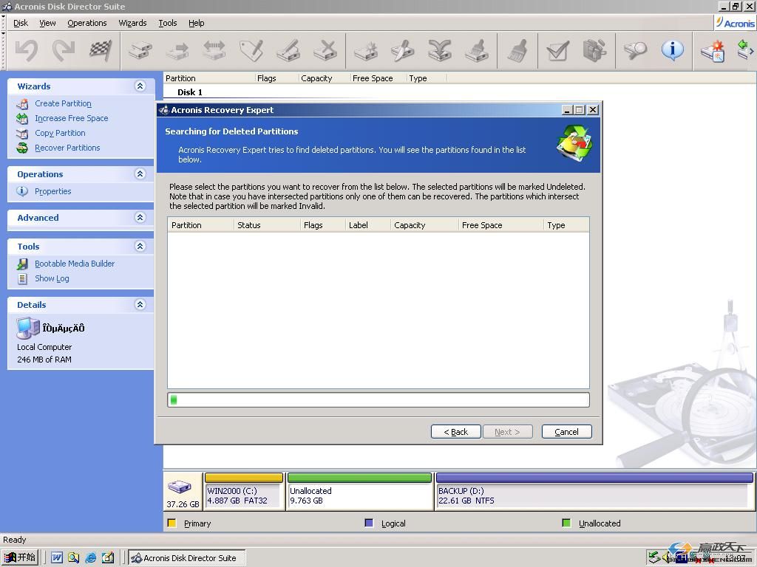
Task: Launch Word from the quick launch bar
Action: [x=56, y=558]
